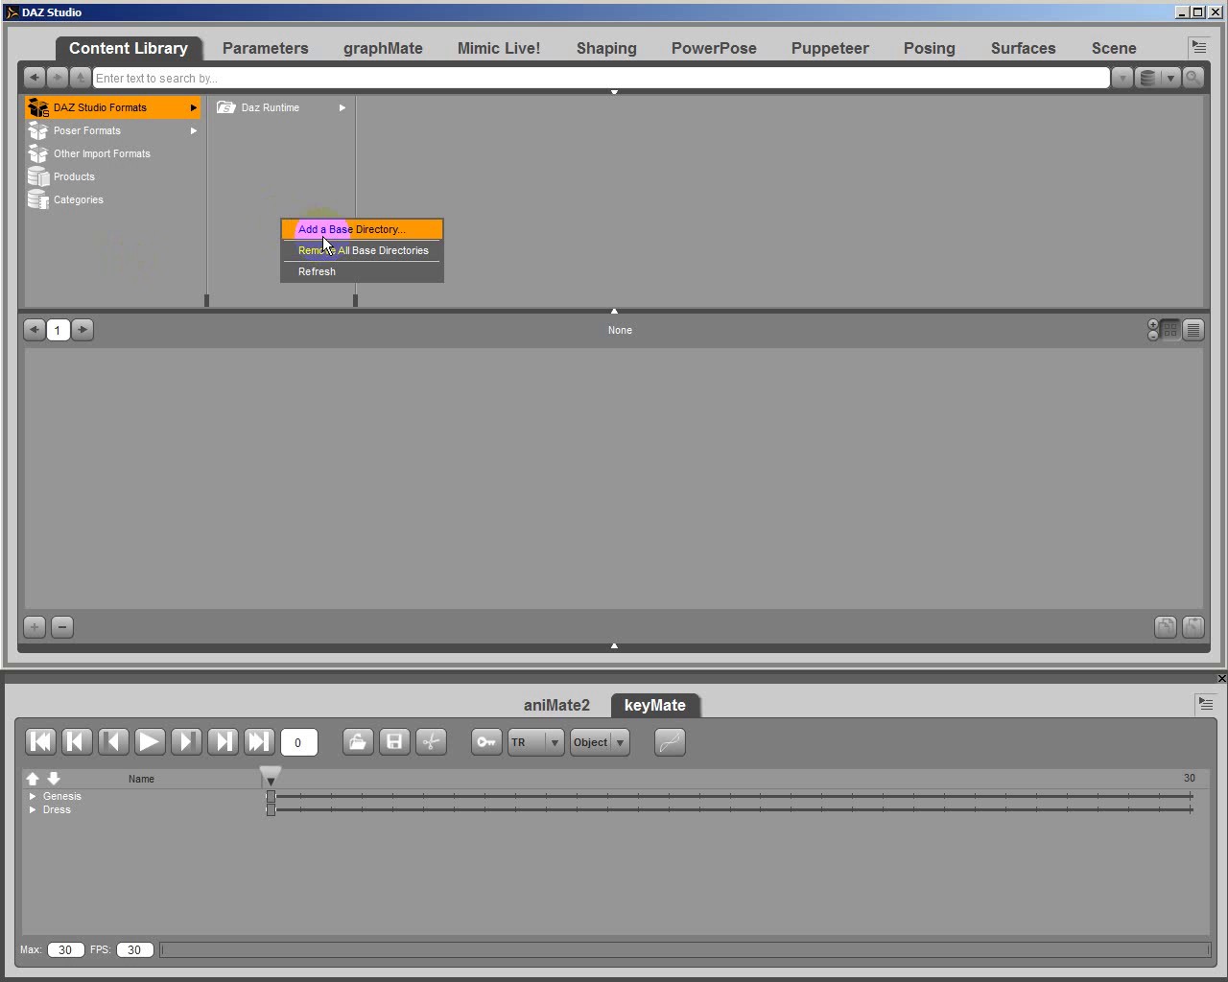Viewport: 1228px width, 982px height.
Task: Click the scissors cut keys icon
Action: point(431,741)
